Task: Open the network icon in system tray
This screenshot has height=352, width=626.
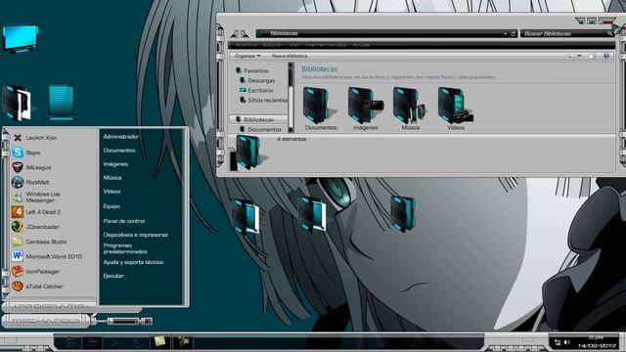Action: 558,342
